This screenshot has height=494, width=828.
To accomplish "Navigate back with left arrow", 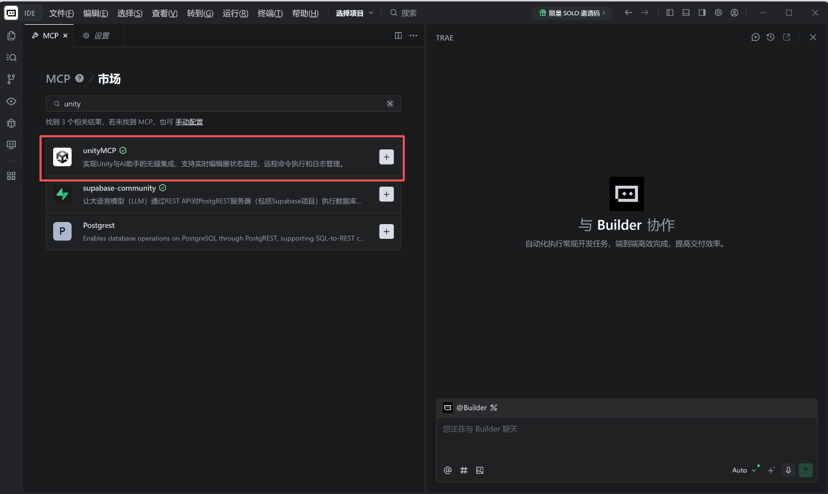I will pyautogui.click(x=629, y=13).
